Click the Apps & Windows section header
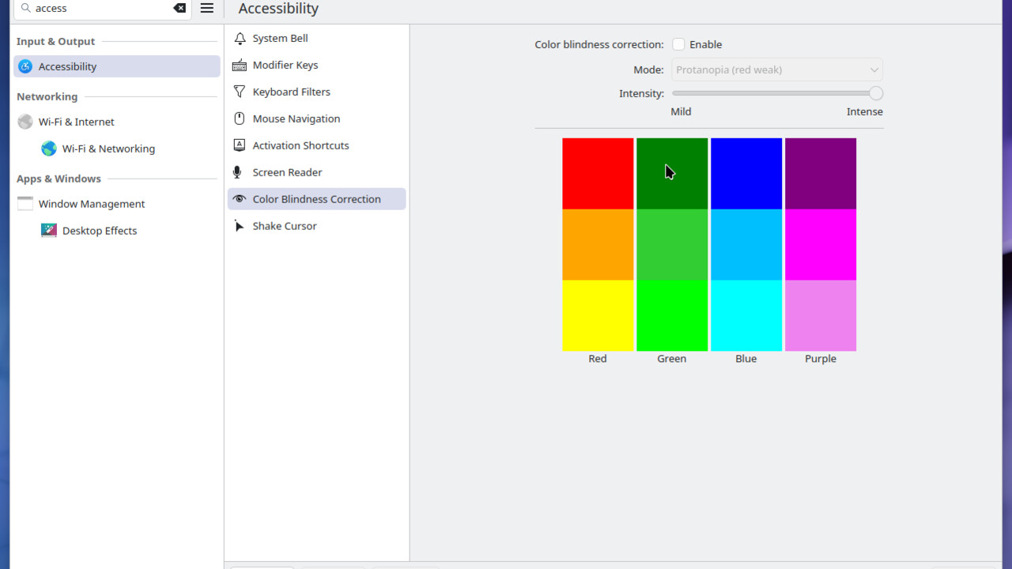Viewport: 1012px width, 569px height. pyautogui.click(x=59, y=179)
